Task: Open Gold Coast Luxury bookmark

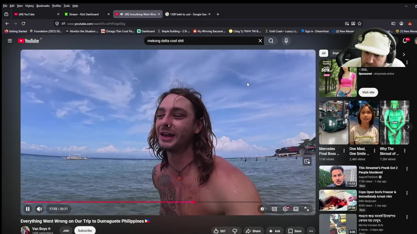Action: (x=281, y=31)
